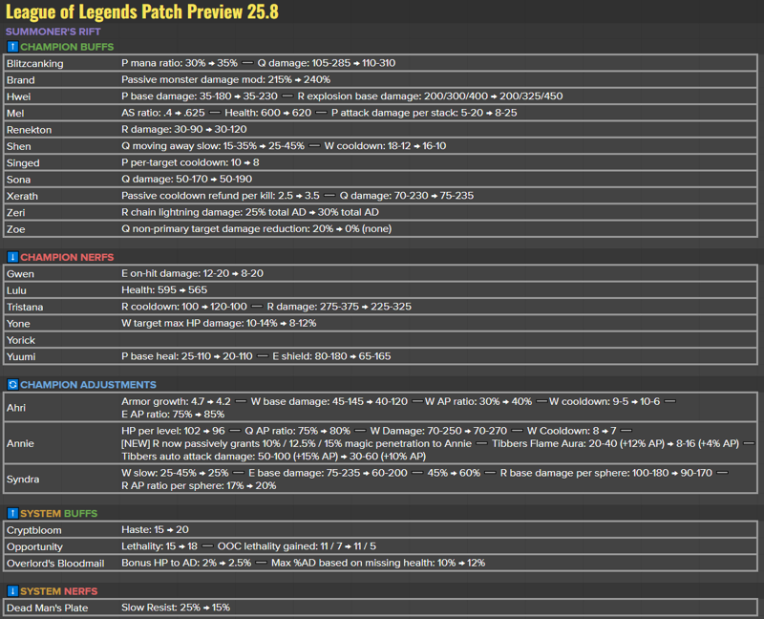764x619 pixels.
Task: Click the down-arrow icon beside Champion Nerfs
Action: 12,257
